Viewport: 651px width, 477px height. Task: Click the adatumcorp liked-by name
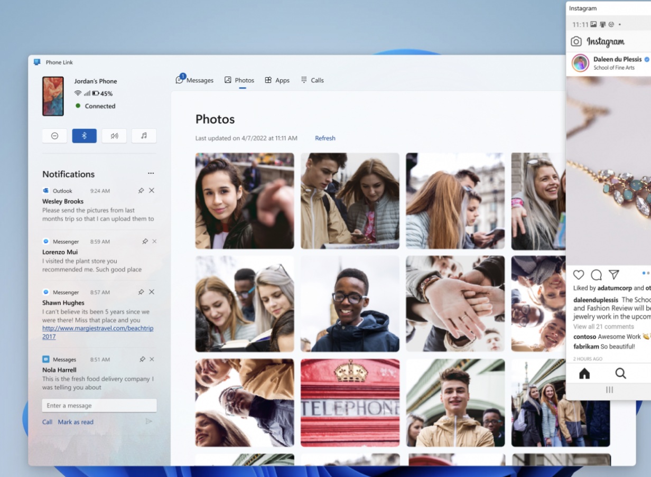tap(614, 288)
